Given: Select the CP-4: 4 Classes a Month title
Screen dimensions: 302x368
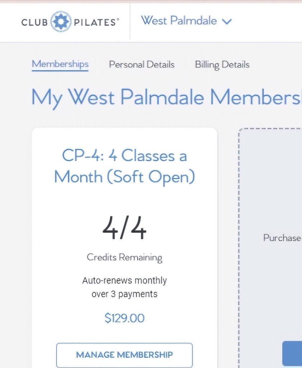Looking at the screenshot, I should coord(124,166).
